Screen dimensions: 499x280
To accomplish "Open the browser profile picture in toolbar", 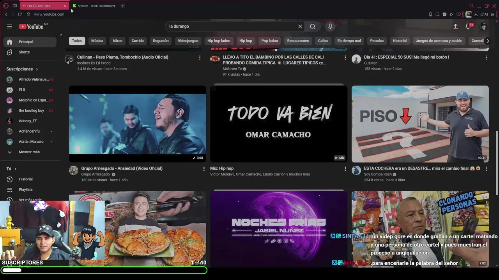I will (x=469, y=14).
